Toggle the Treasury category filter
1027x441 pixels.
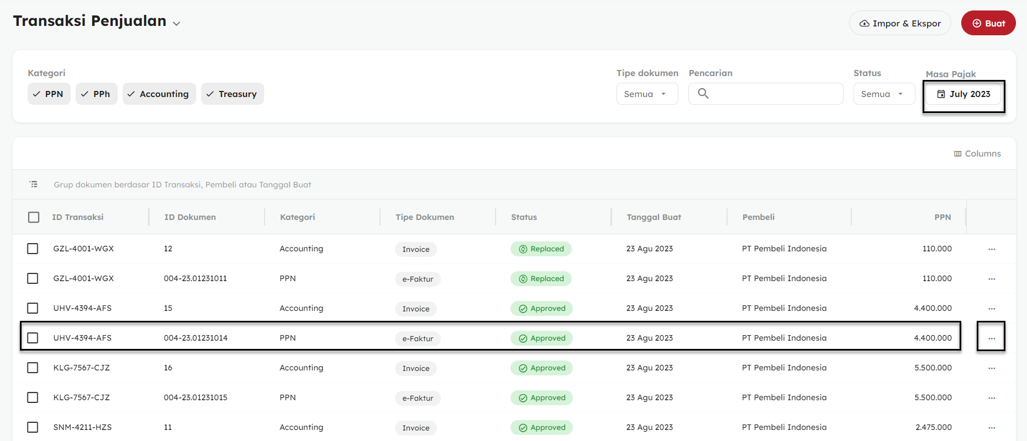(232, 94)
